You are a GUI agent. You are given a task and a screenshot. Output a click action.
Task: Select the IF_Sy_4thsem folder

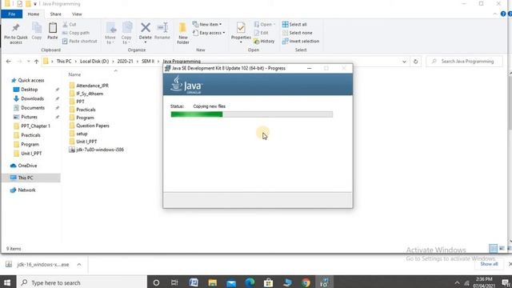(x=86, y=94)
